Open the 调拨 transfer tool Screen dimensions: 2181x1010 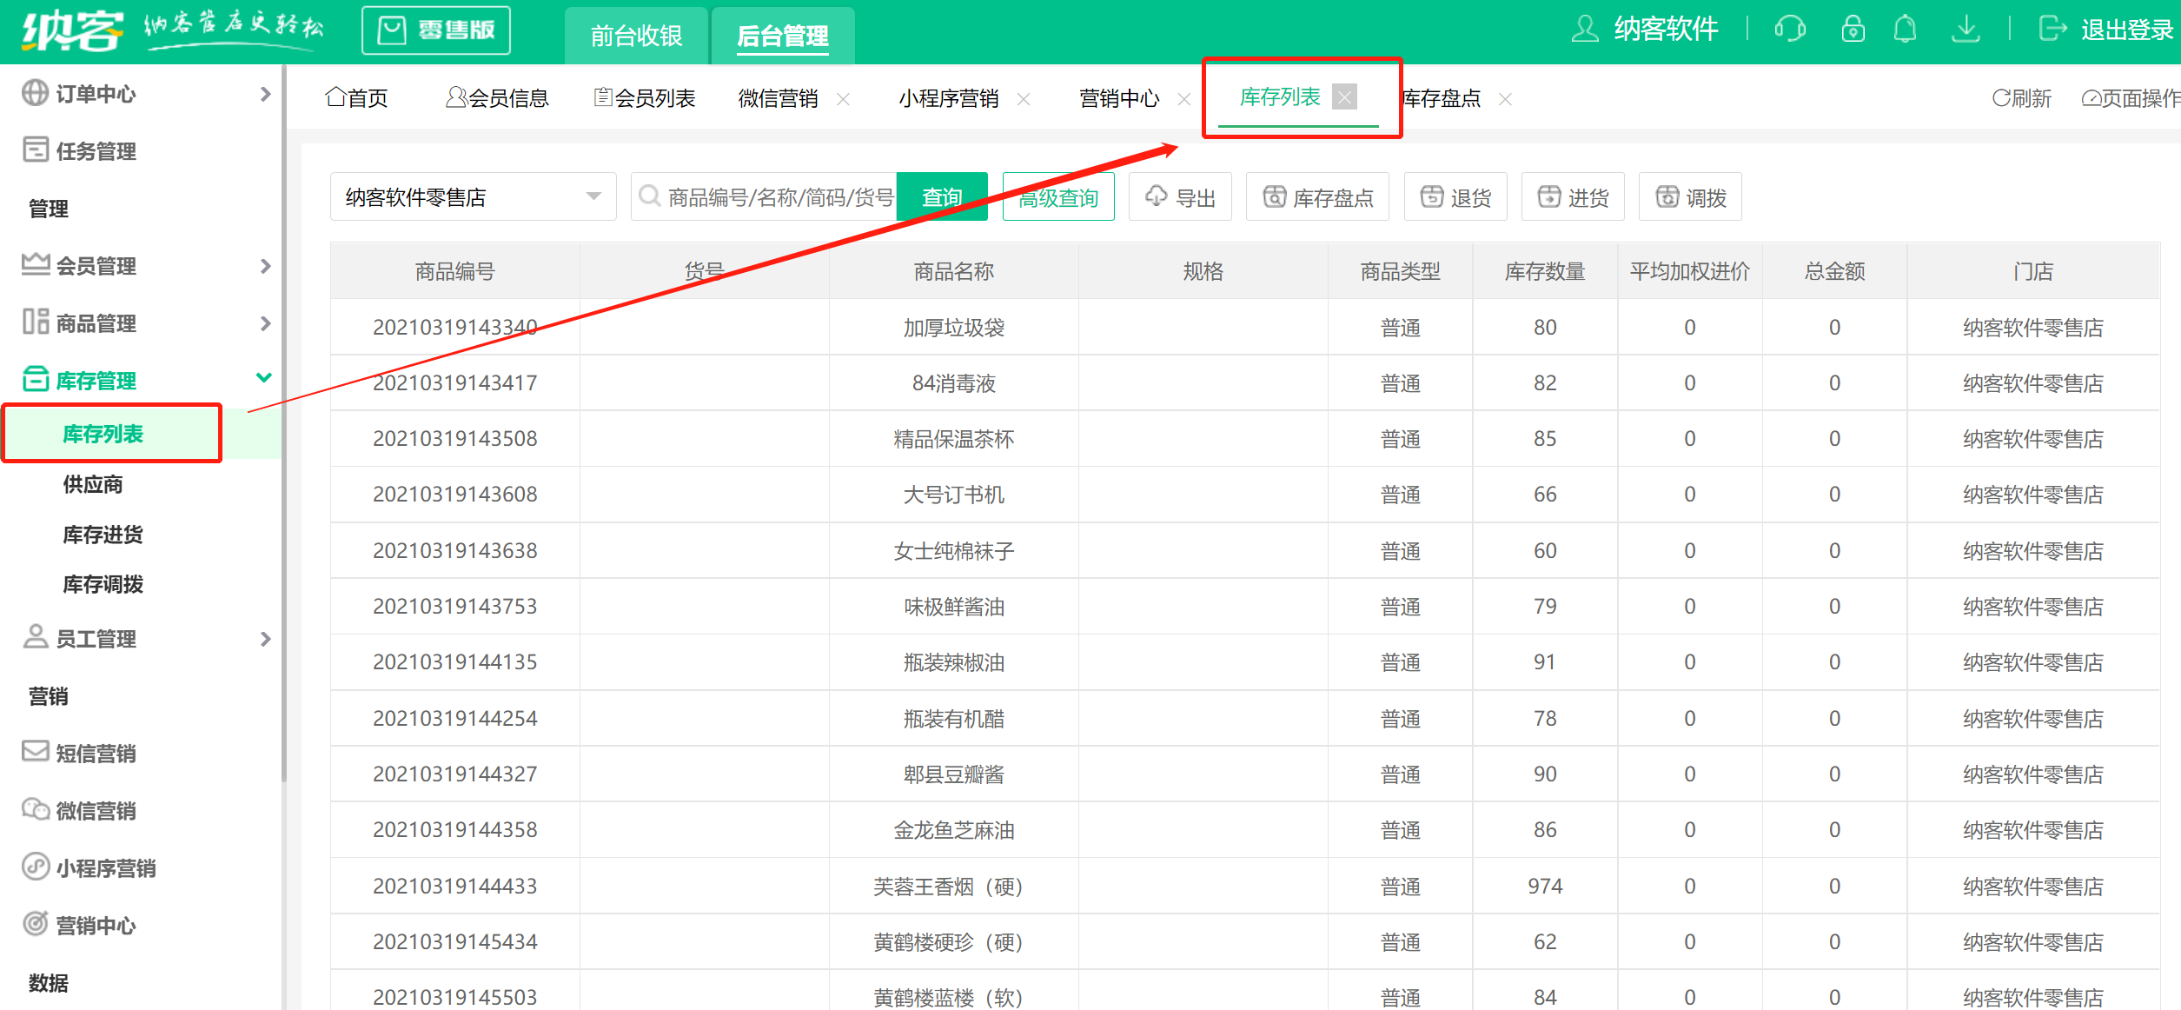(x=1689, y=196)
